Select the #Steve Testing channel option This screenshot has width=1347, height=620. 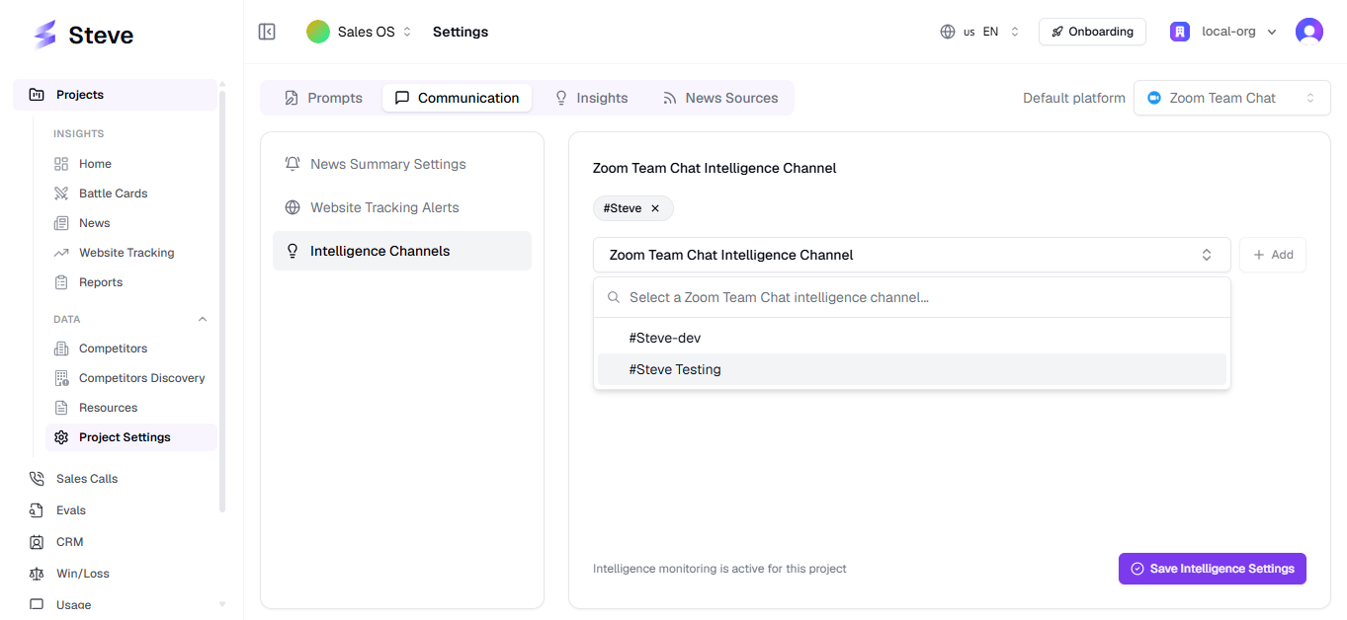pyautogui.click(x=911, y=369)
